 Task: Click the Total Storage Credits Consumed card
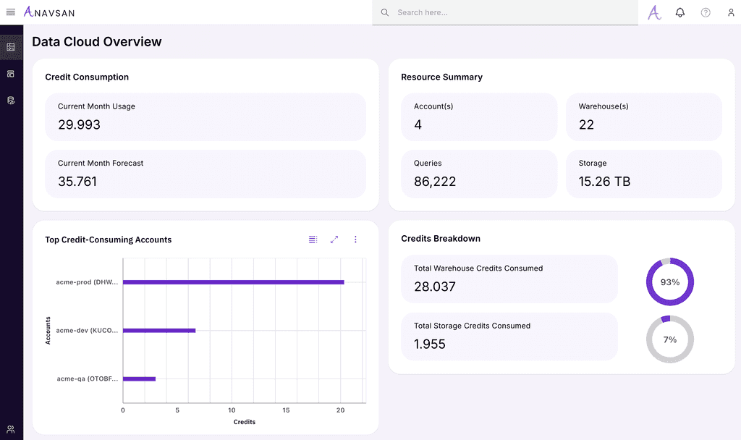(x=509, y=337)
